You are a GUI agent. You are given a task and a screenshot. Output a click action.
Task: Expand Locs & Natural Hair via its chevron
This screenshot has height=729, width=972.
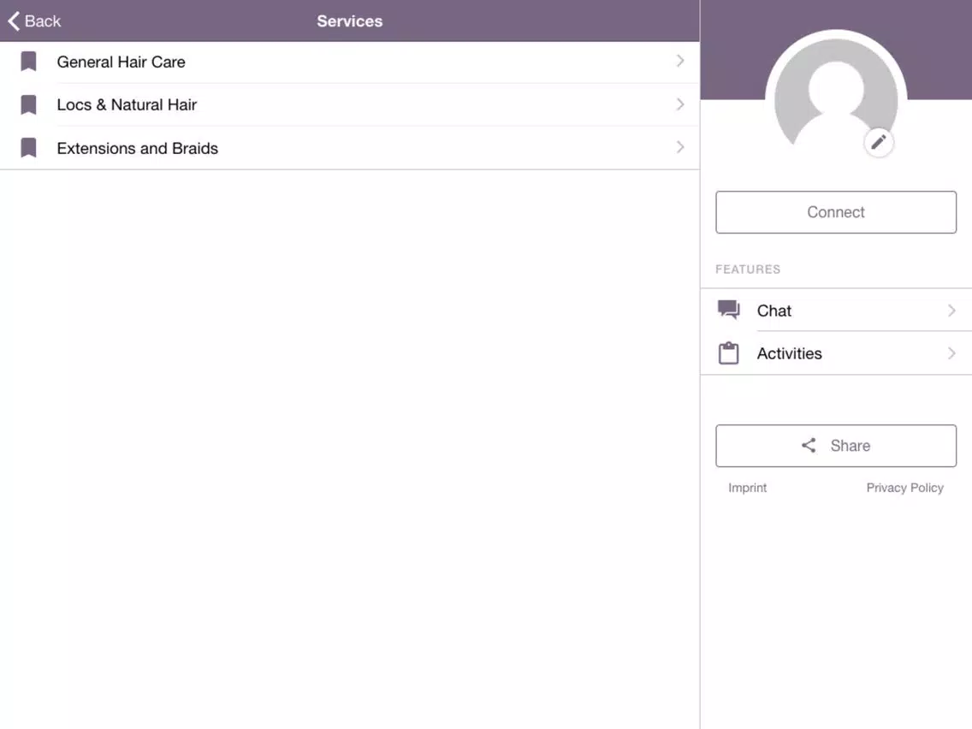[x=680, y=104]
